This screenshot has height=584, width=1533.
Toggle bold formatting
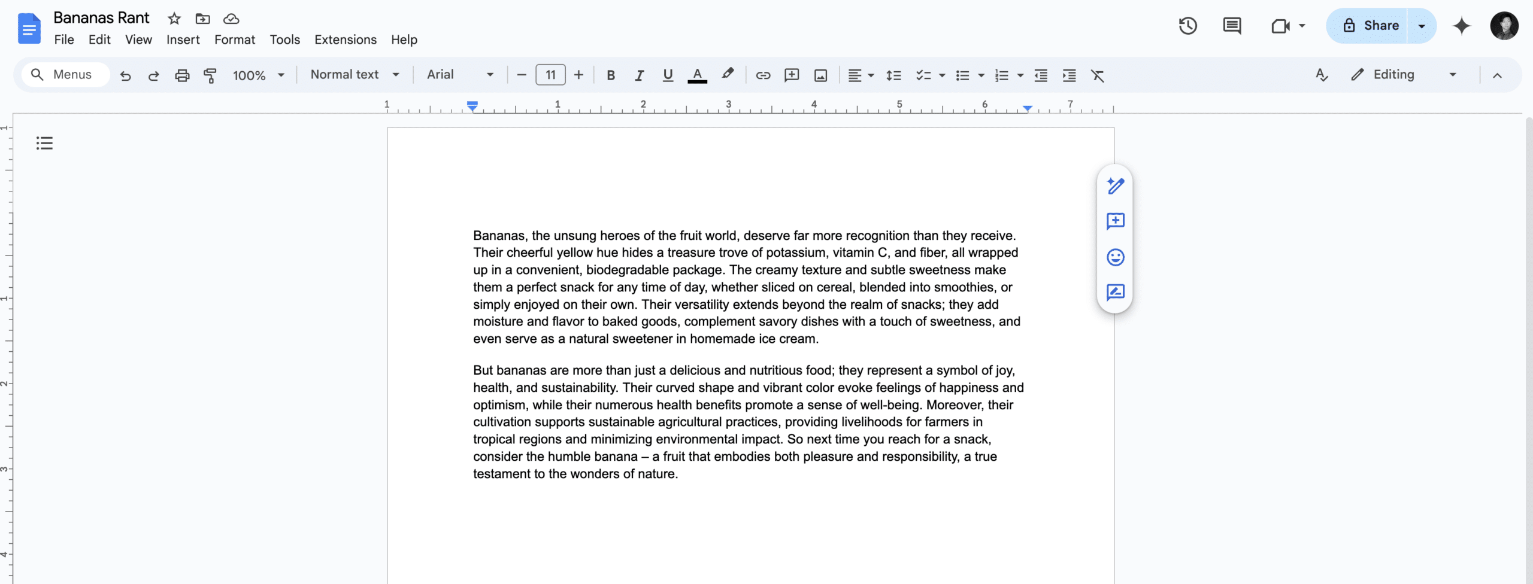611,75
